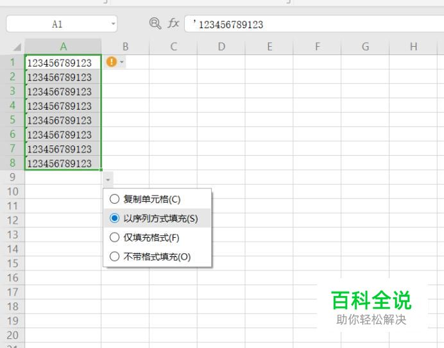Select column D header
444x348 pixels.
point(221,46)
